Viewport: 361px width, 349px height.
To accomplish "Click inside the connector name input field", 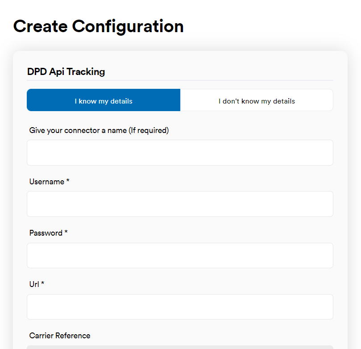I will coord(180,152).
